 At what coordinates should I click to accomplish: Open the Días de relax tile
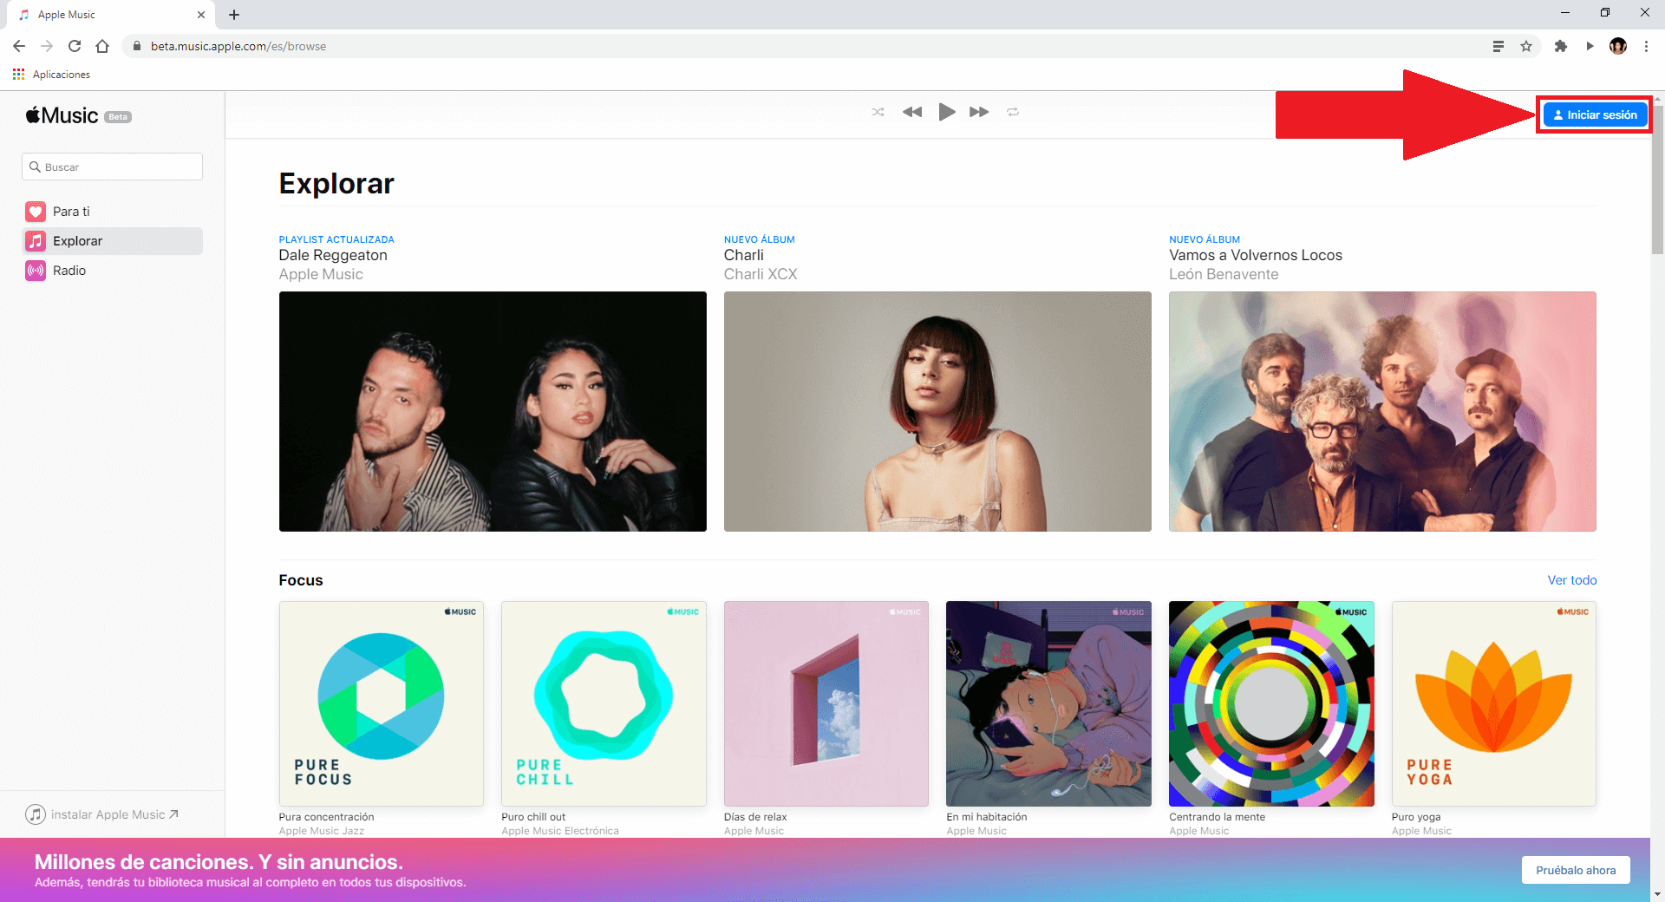(x=826, y=703)
